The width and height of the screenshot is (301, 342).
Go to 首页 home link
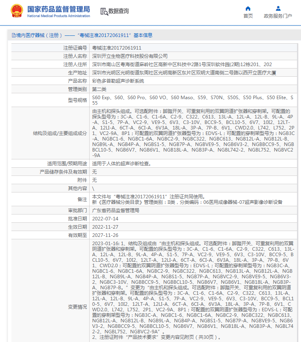(x=248, y=16)
